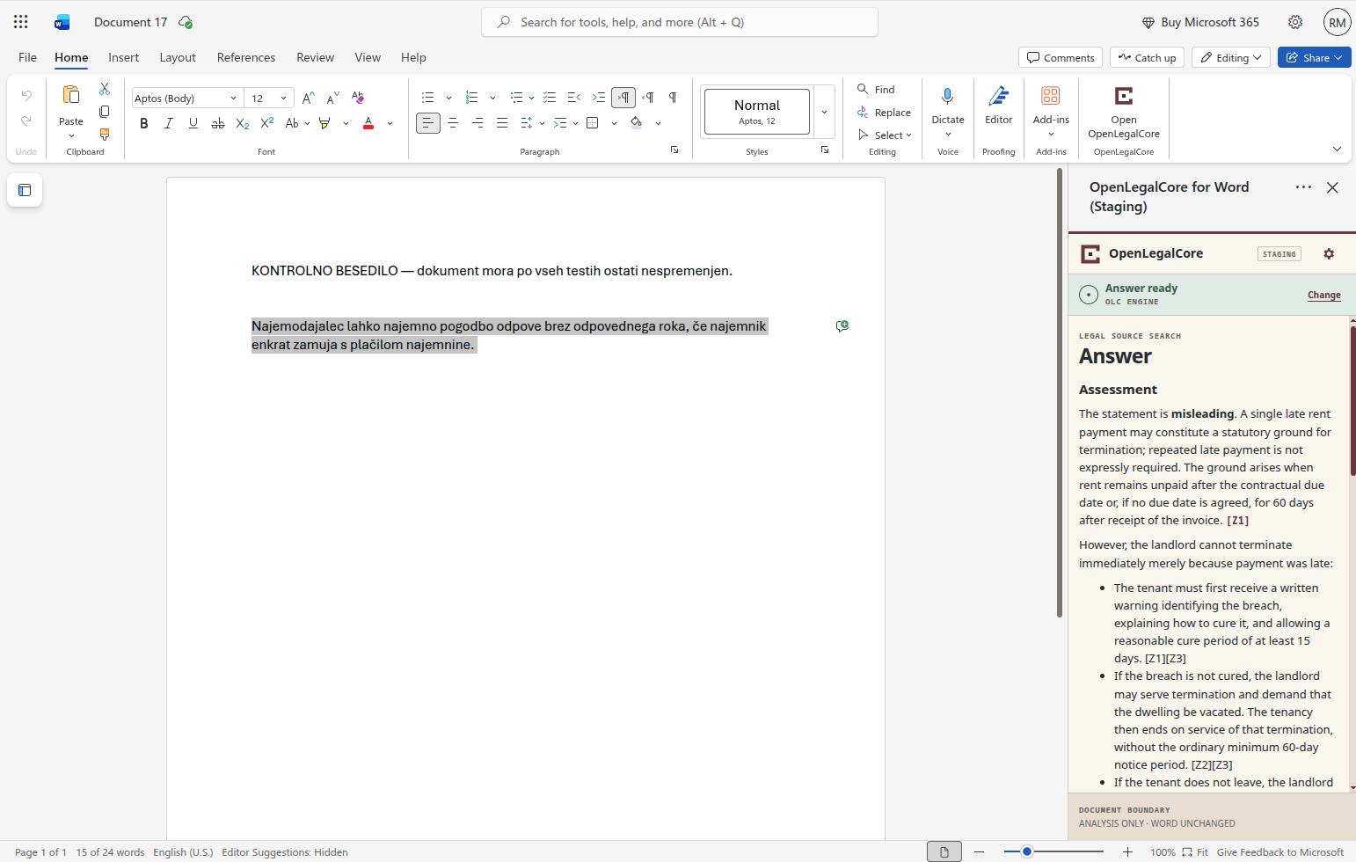Click the red font color swatch

click(368, 123)
